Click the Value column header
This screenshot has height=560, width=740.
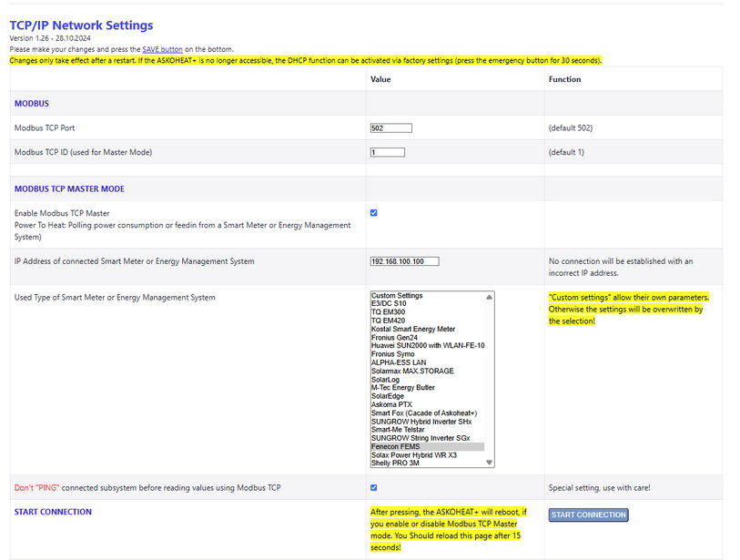(380, 79)
